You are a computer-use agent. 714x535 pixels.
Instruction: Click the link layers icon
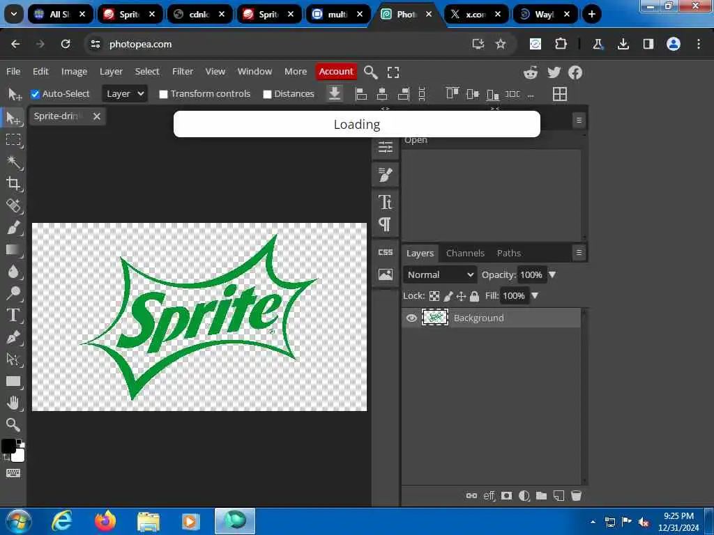pyautogui.click(x=472, y=495)
